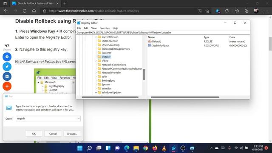Collapse the WindowsUpdate registry key
The image size is (272, 153).
point(96,93)
